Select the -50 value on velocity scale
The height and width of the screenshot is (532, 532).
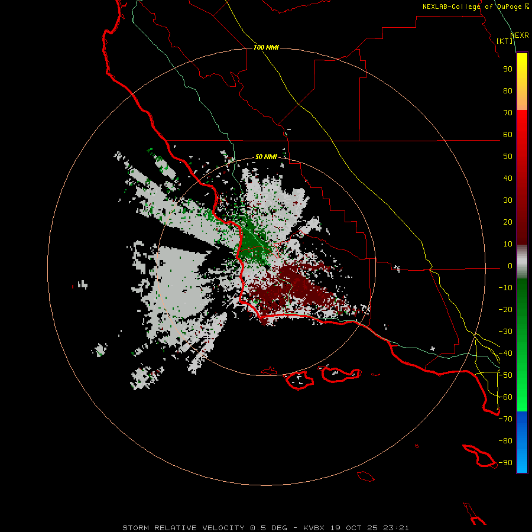click(505, 375)
